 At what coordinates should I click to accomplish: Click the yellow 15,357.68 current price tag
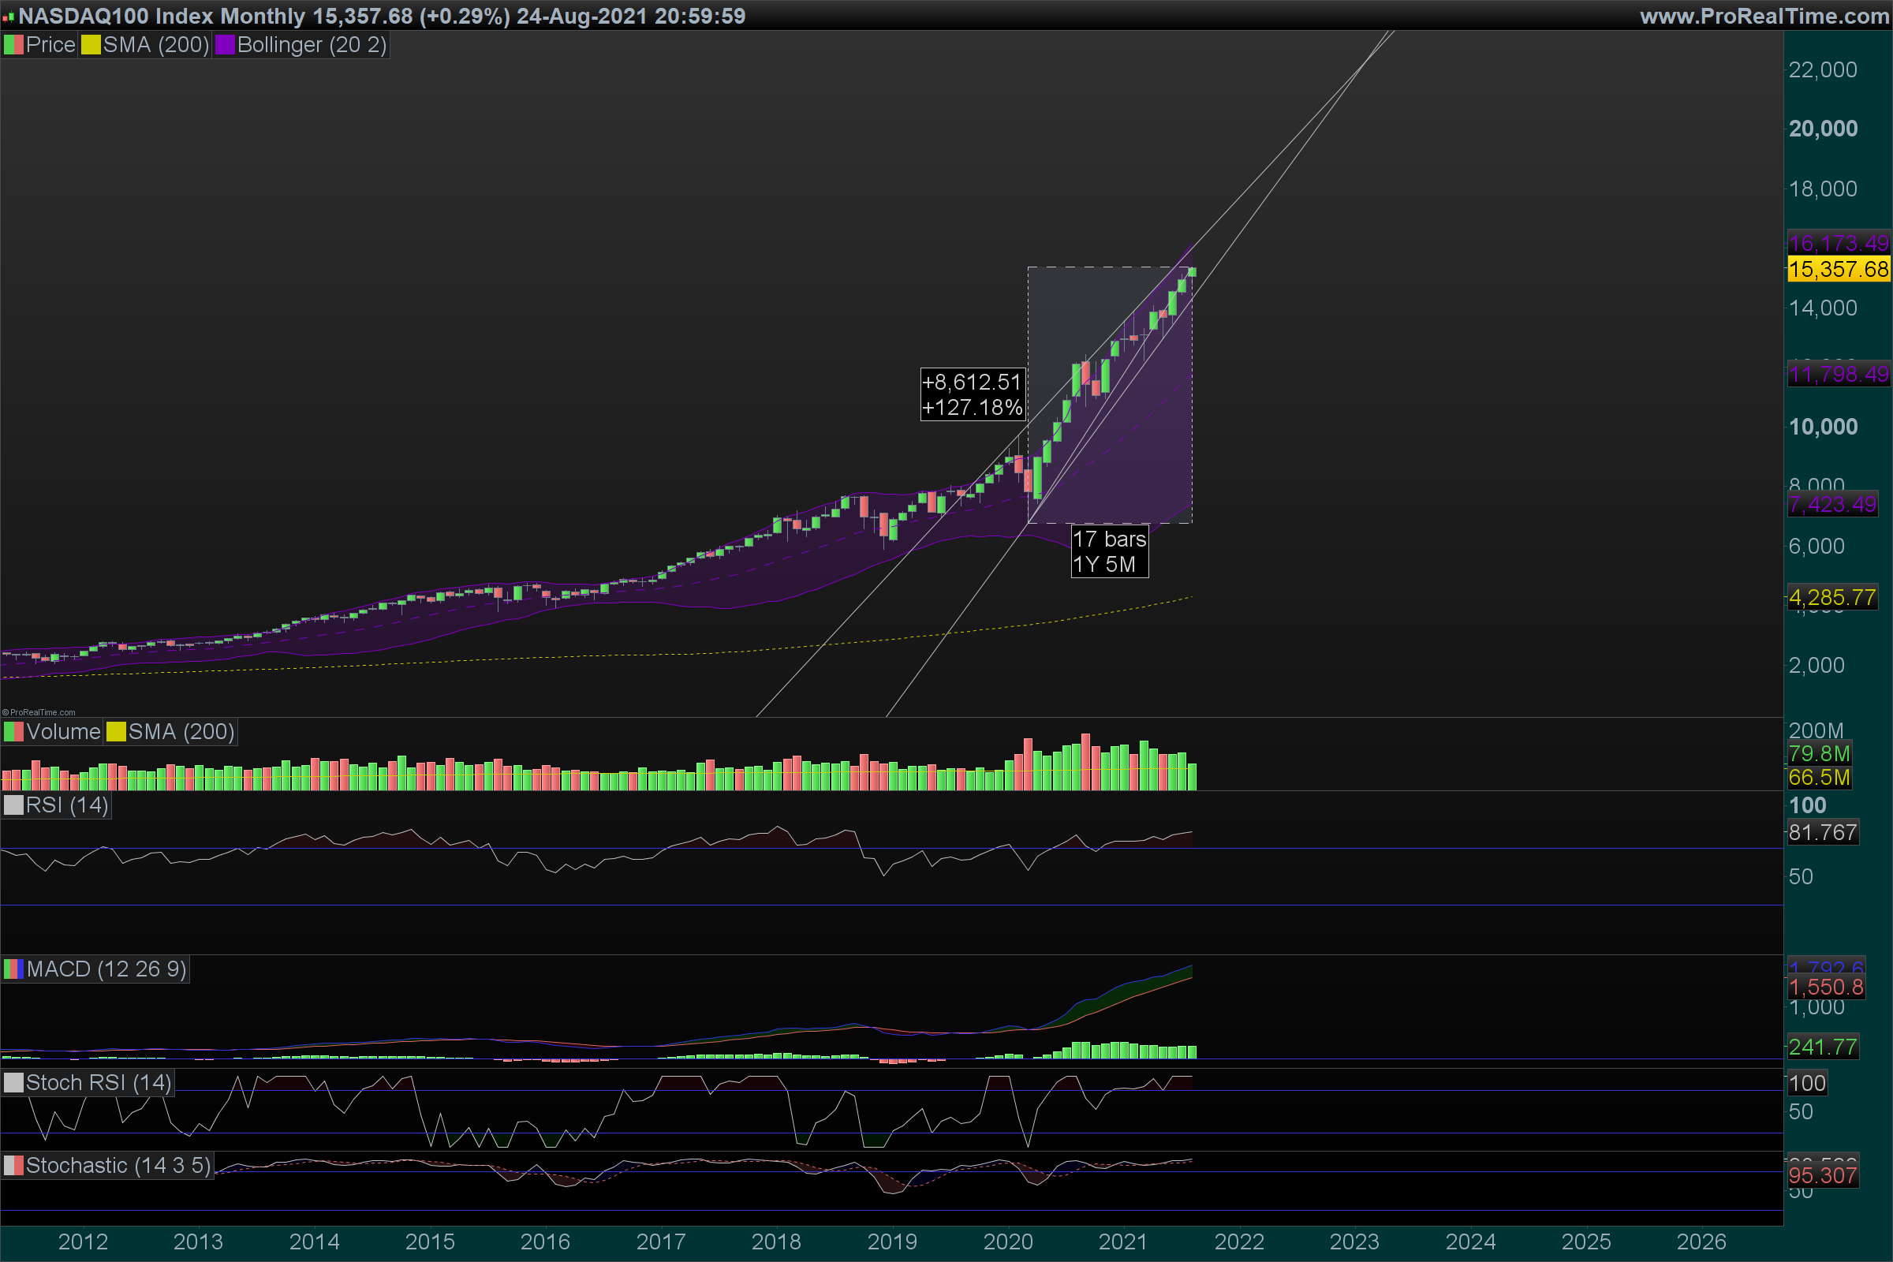(x=1838, y=269)
